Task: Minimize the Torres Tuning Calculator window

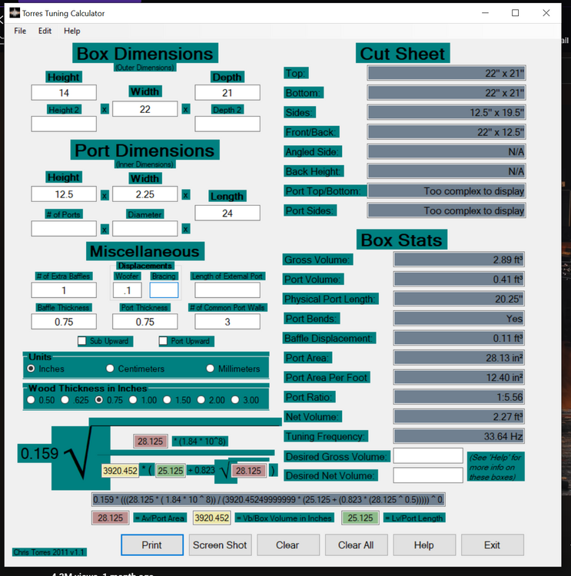Action: (486, 13)
